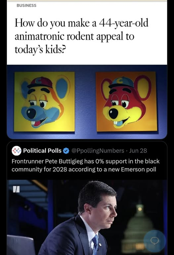Image resolution: width=174 pixels, height=255 pixels.
Task: Open the Jun 28 tweet timestamp
Action: (x=138, y=151)
